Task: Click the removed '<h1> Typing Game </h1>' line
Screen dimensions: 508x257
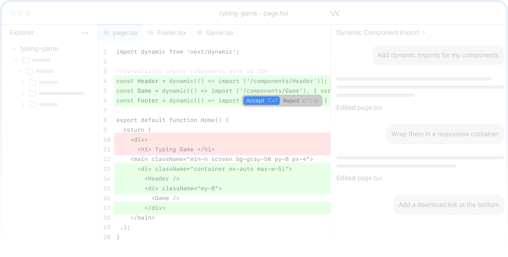Action: coord(176,149)
